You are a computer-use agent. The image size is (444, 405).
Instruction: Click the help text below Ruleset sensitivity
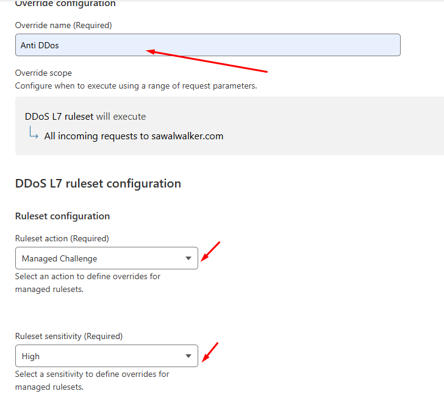(x=91, y=380)
